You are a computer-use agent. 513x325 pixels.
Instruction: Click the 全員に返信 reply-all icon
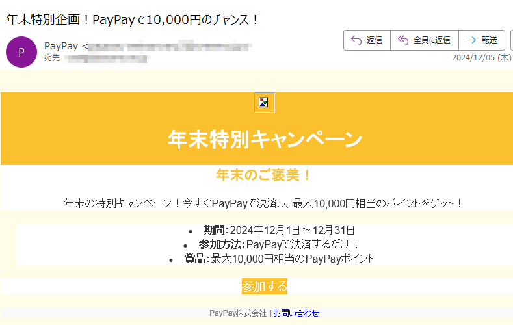[403, 40]
